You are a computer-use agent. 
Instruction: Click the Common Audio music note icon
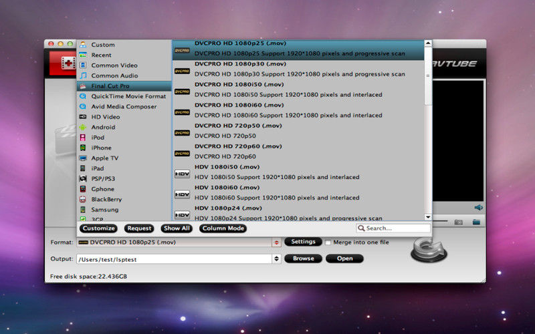(x=83, y=75)
